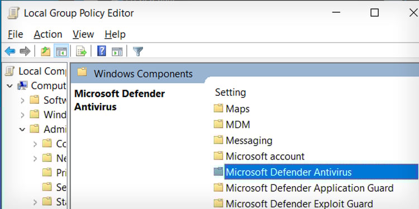The height and width of the screenshot is (209, 419).
Task: Expand the Software Settings tree node
Action: (x=22, y=100)
